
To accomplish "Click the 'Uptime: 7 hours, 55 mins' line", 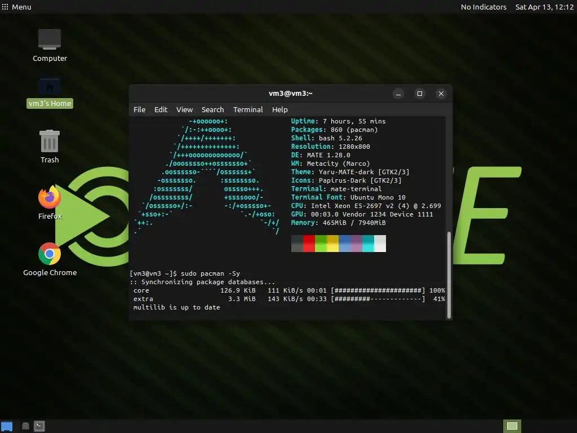I will click(338, 121).
